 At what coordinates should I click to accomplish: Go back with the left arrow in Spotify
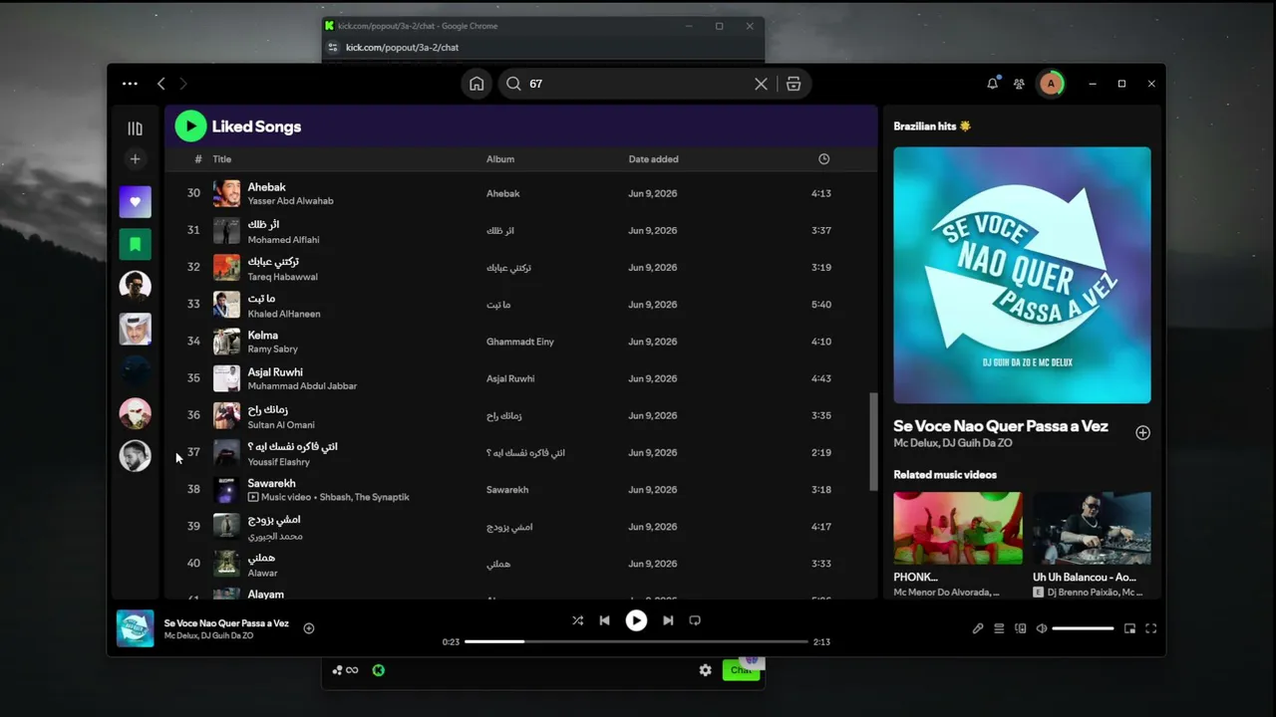[161, 84]
